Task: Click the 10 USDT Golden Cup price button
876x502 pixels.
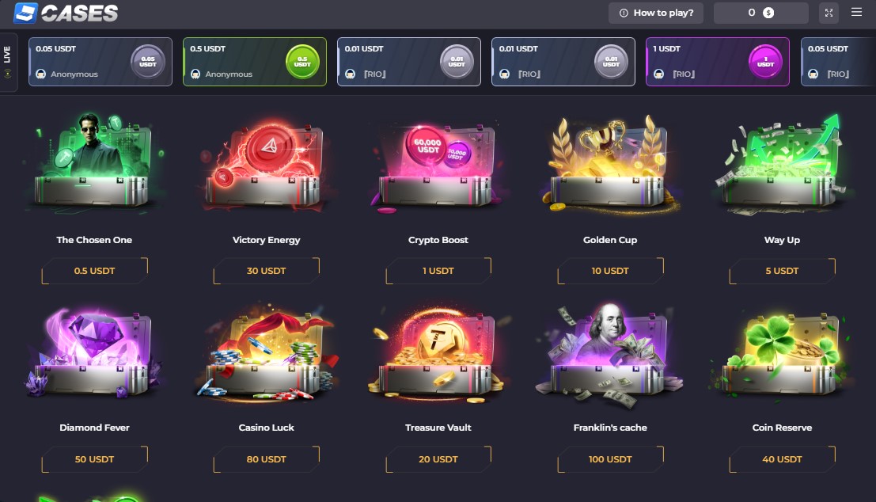Action: [610, 271]
